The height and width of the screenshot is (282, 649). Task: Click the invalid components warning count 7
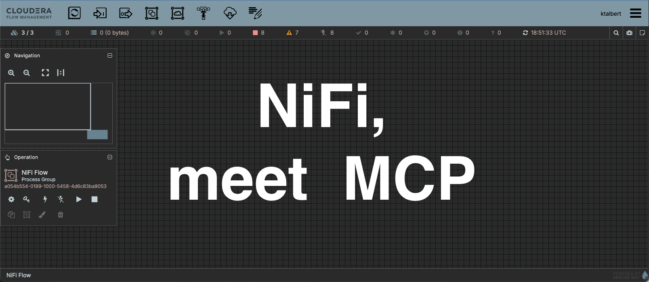pos(292,33)
